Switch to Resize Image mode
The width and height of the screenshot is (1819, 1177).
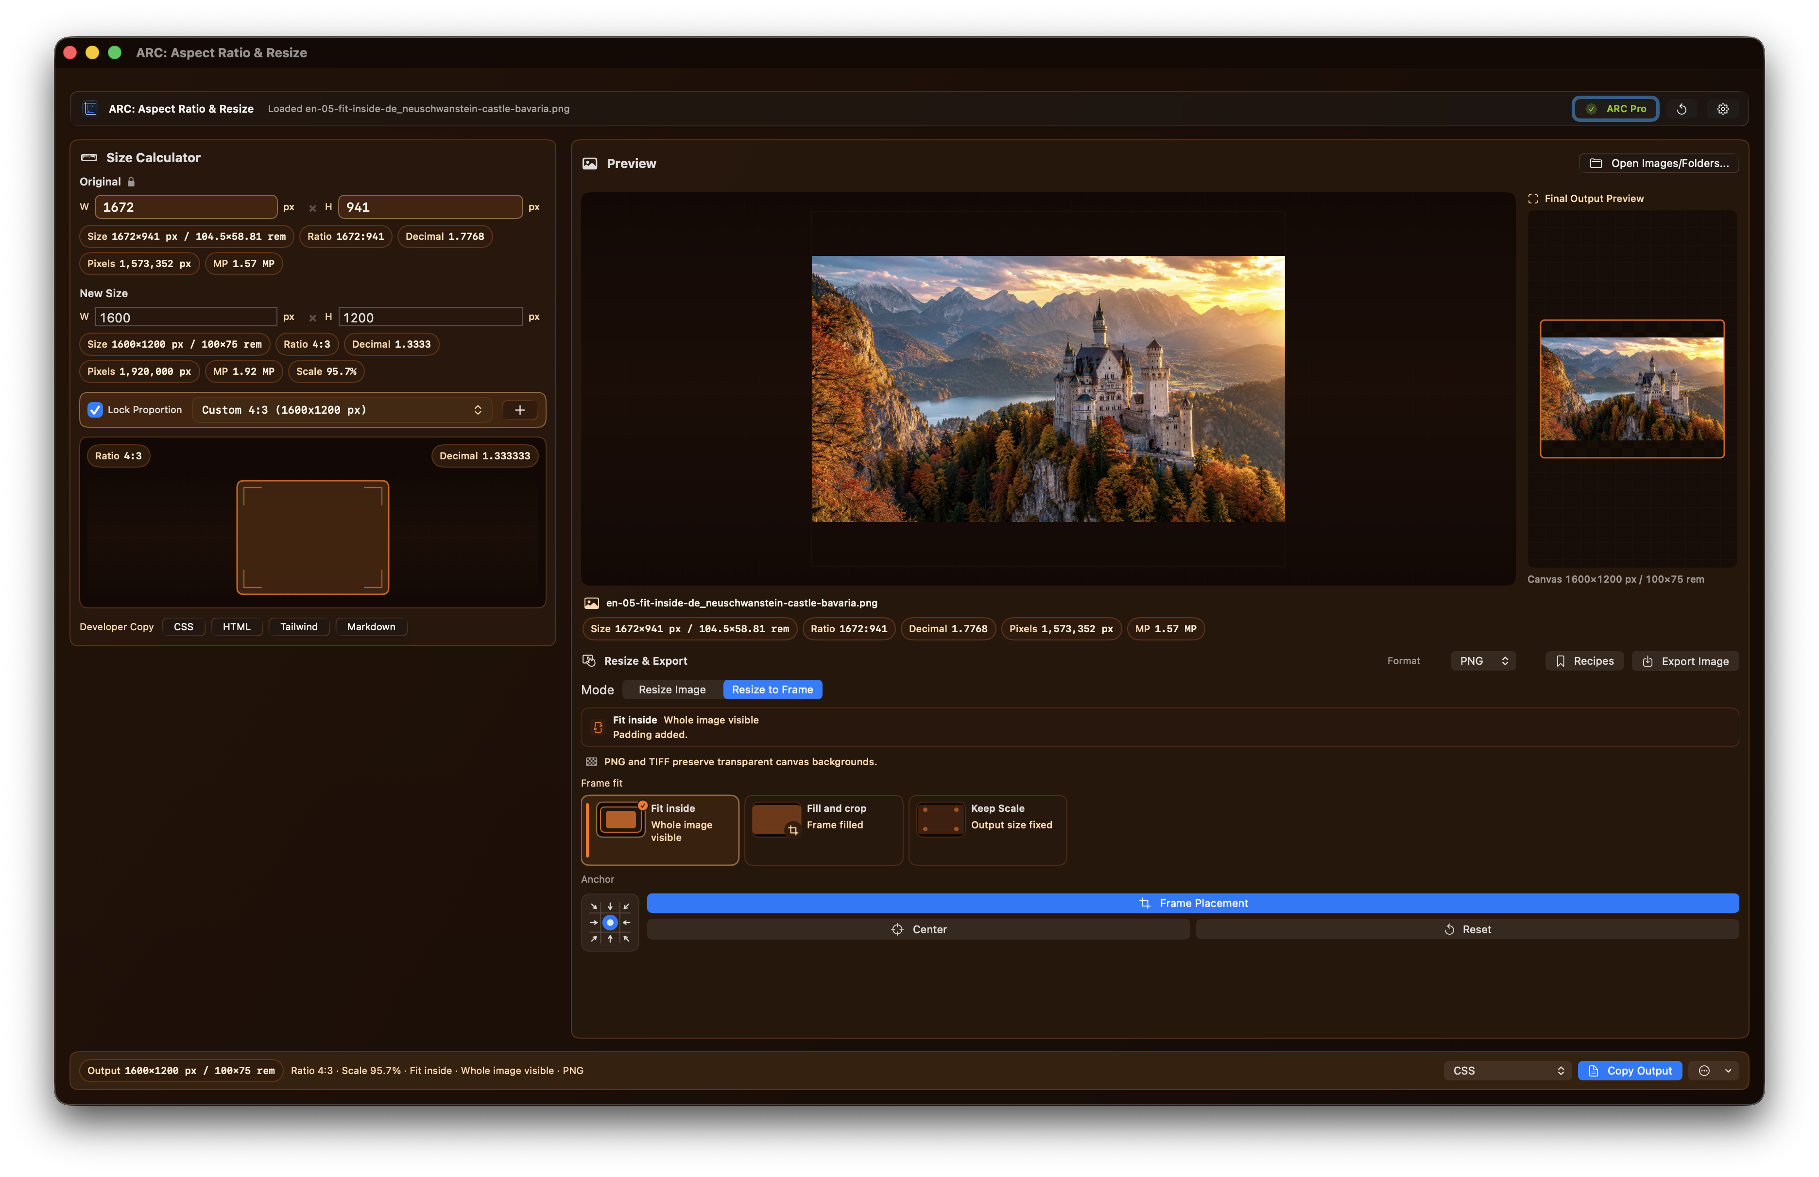pyautogui.click(x=672, y=689)
